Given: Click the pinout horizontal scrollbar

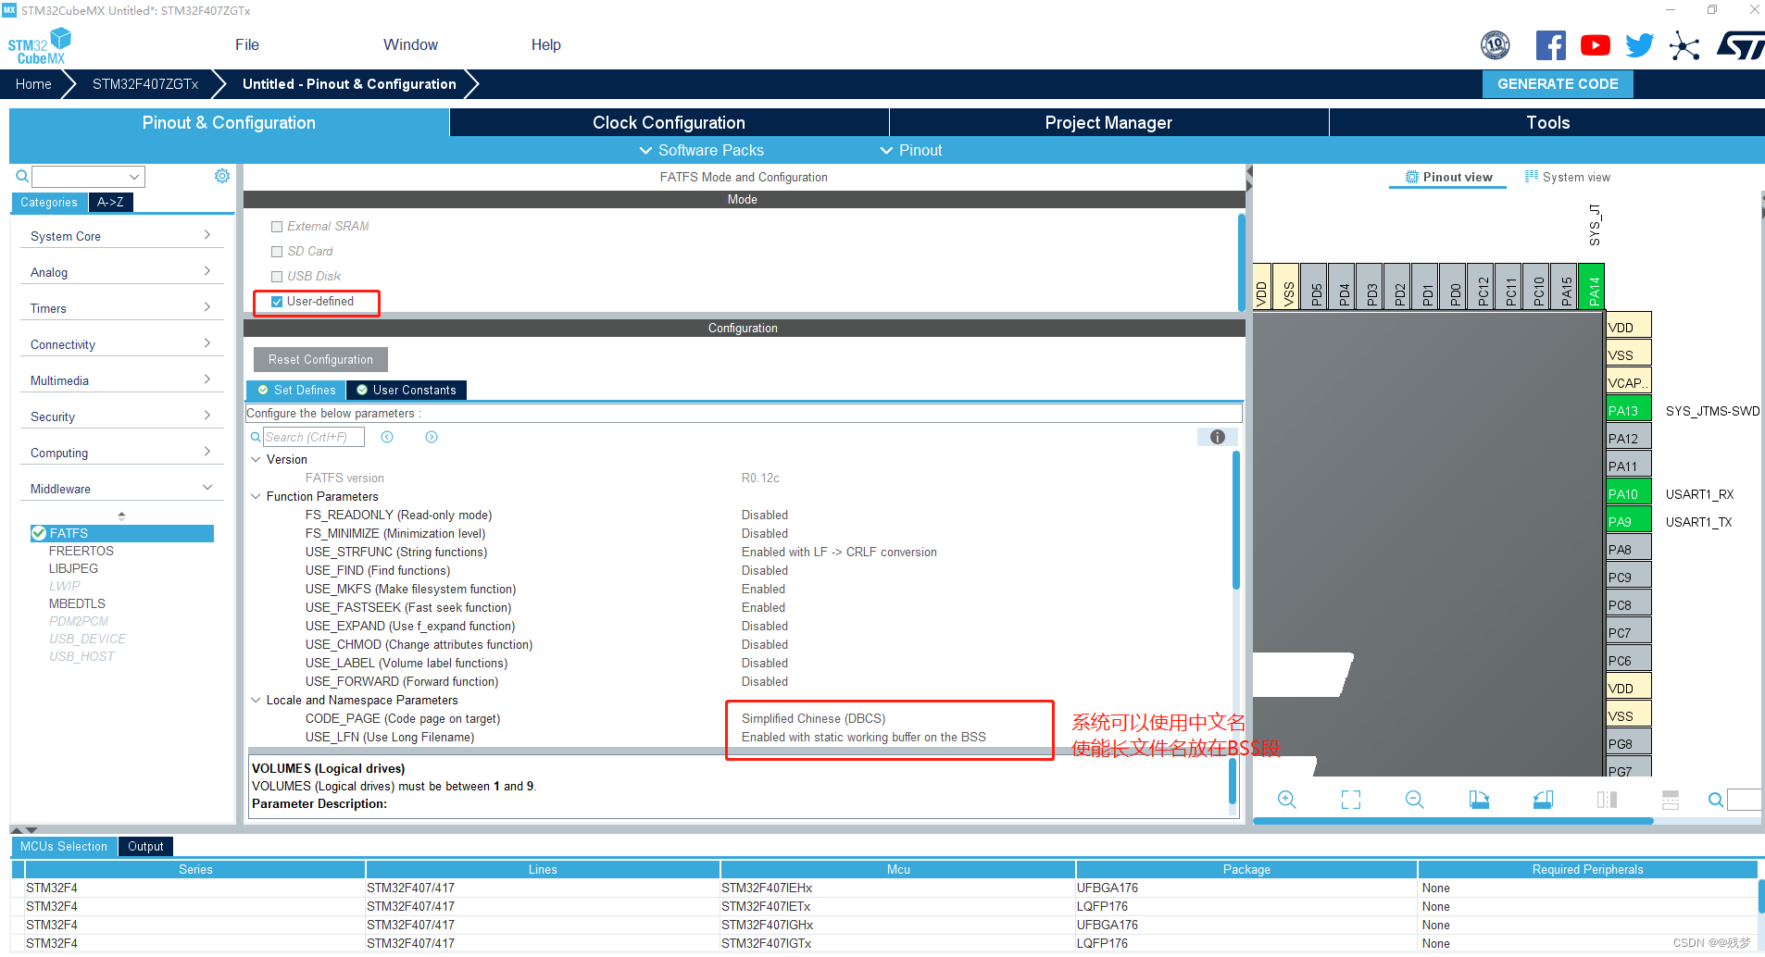Looking at the screenshot, I should tap(1453, 821).
